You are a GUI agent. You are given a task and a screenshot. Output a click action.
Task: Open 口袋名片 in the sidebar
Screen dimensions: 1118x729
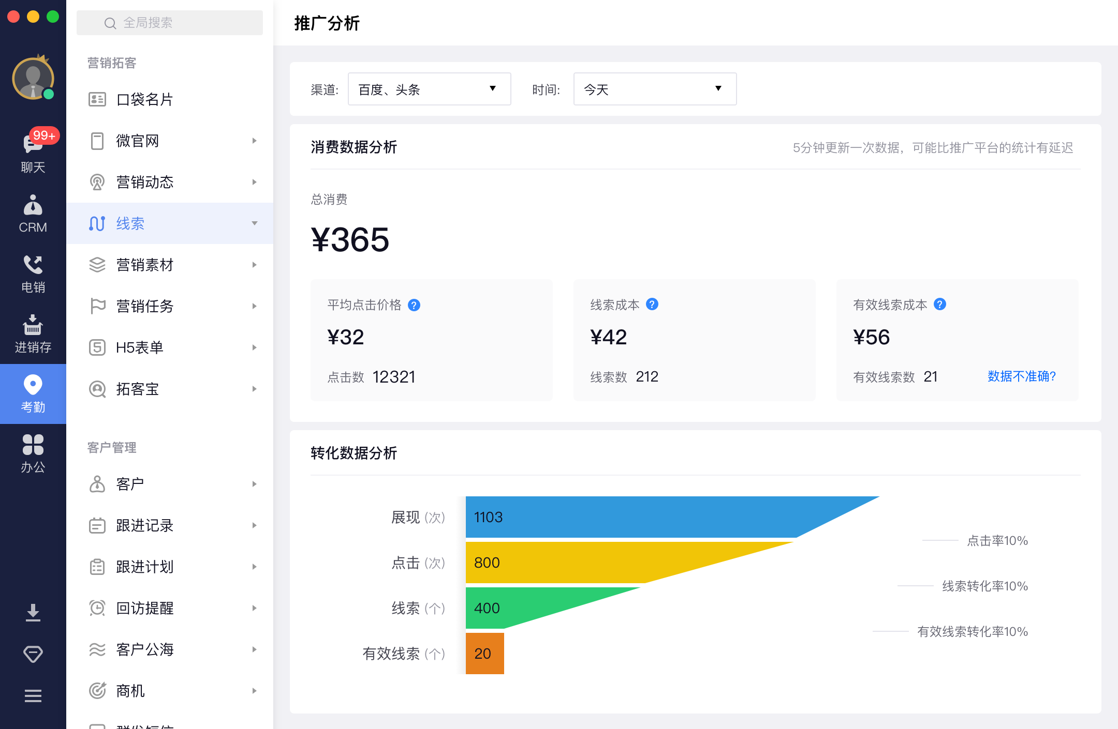pos(145,99)
